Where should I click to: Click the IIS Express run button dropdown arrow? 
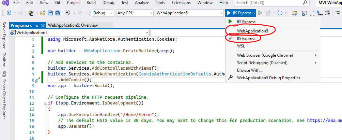254,13
